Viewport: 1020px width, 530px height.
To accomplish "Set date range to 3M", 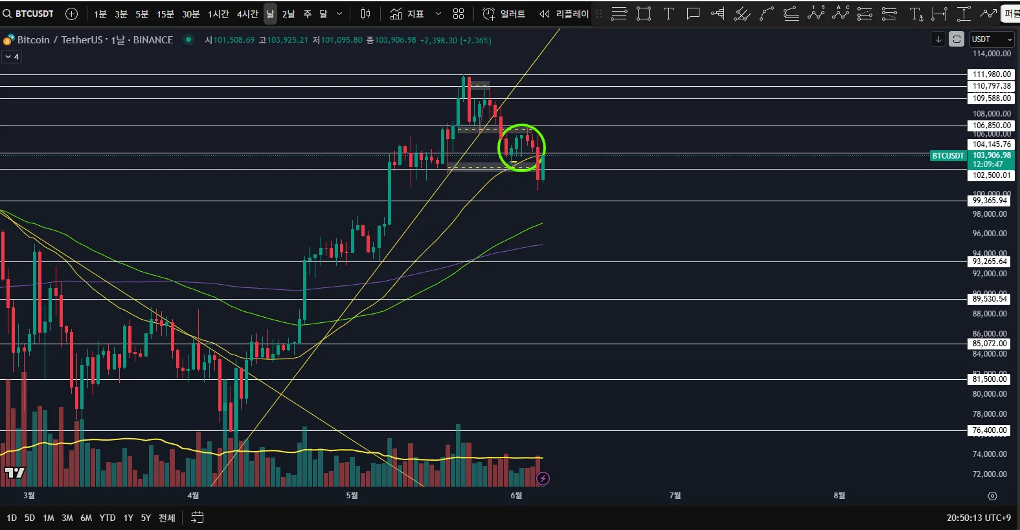I will pyautogui.click(x=67, y=518).
